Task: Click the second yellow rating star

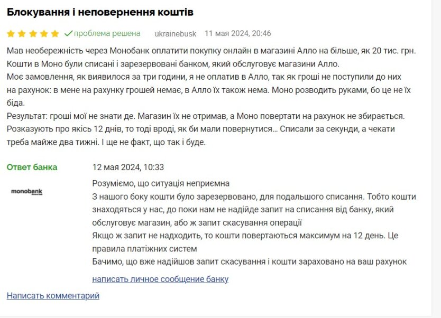Action: (x=22, y=34)
